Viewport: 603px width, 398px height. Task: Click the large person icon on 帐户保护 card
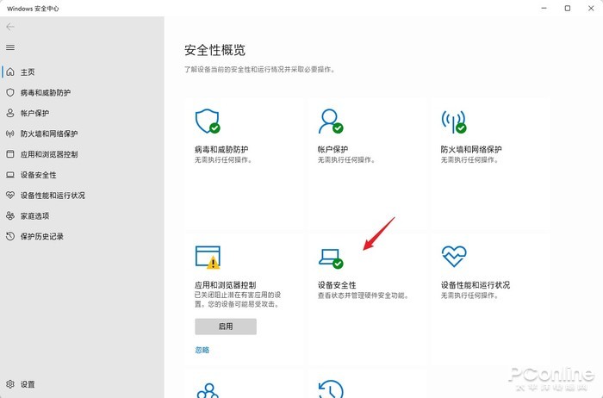pos(331,121)
